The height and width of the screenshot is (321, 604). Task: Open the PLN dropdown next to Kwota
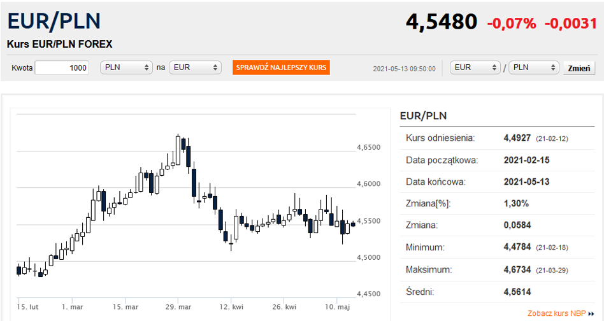(x=126, y=68)
